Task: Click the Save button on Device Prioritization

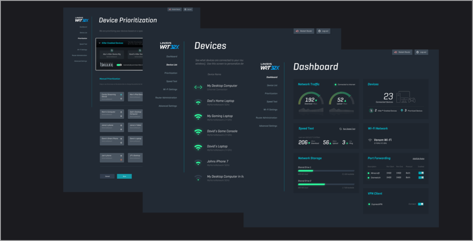Action: tap(124, 176)
